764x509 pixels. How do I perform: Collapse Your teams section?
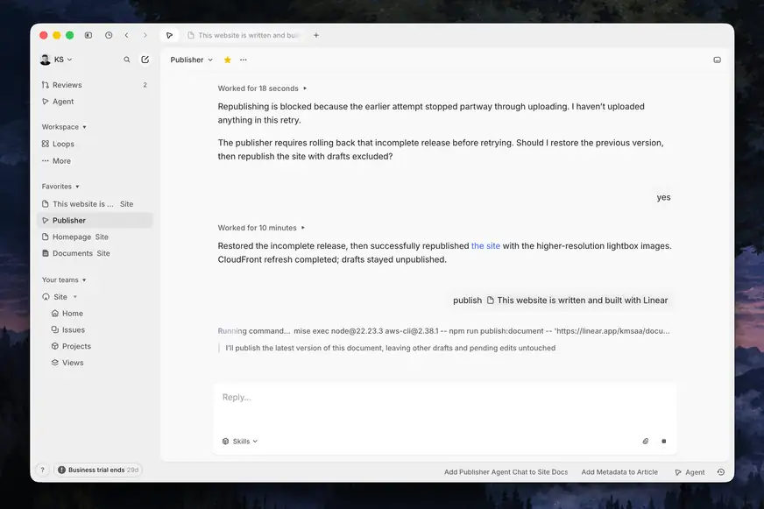(x=64, y=280)
